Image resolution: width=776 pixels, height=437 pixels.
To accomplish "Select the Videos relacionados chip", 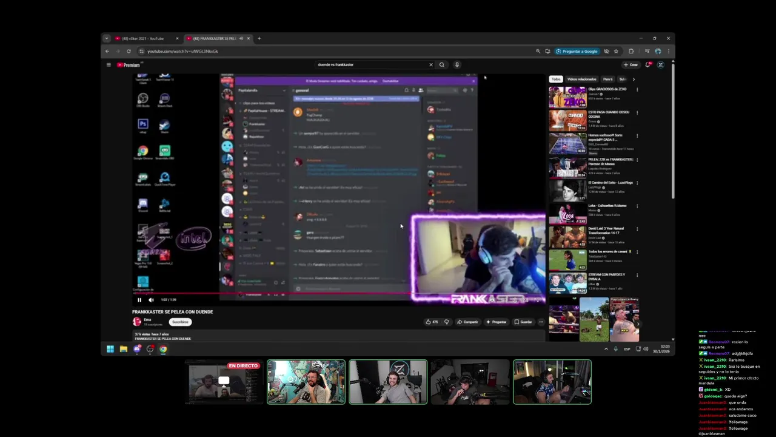I will coord(581,79).
